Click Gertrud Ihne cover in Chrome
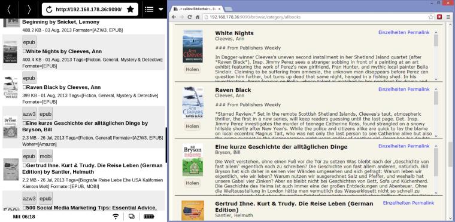The width and height of the screenshot is (455, 222). click(x=193, y=211)
